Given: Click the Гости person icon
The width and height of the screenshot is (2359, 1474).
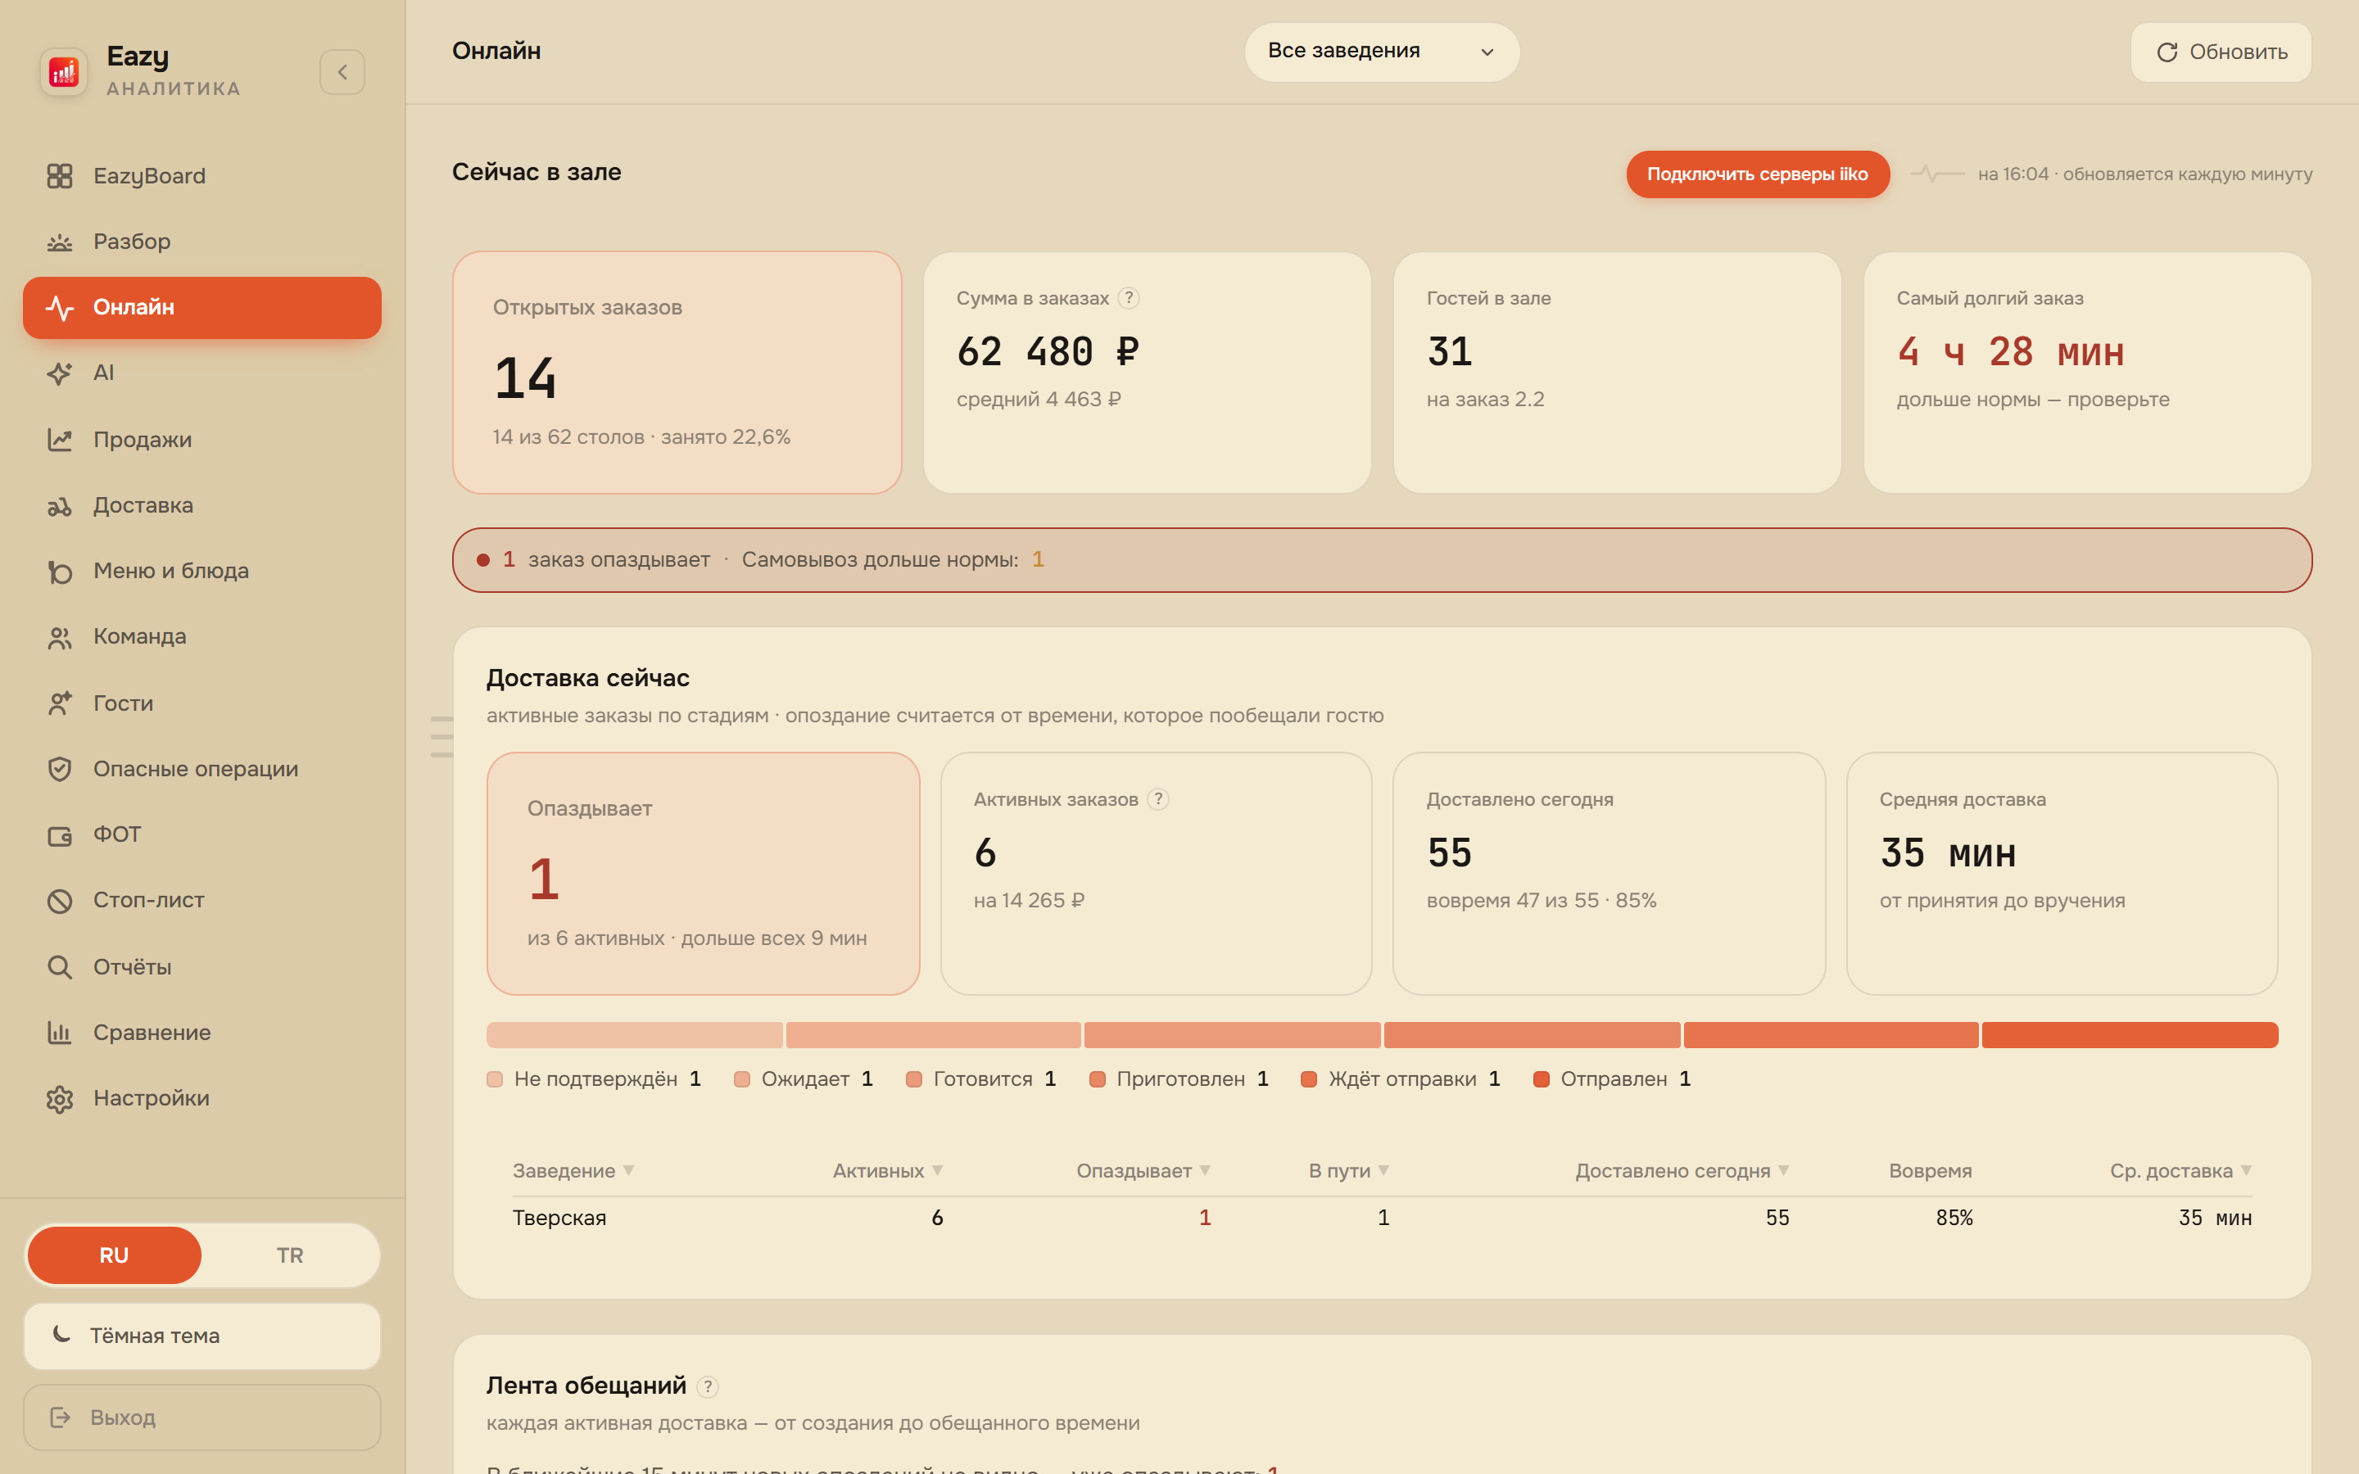Looking at the screenshot, I should point(60,703).
